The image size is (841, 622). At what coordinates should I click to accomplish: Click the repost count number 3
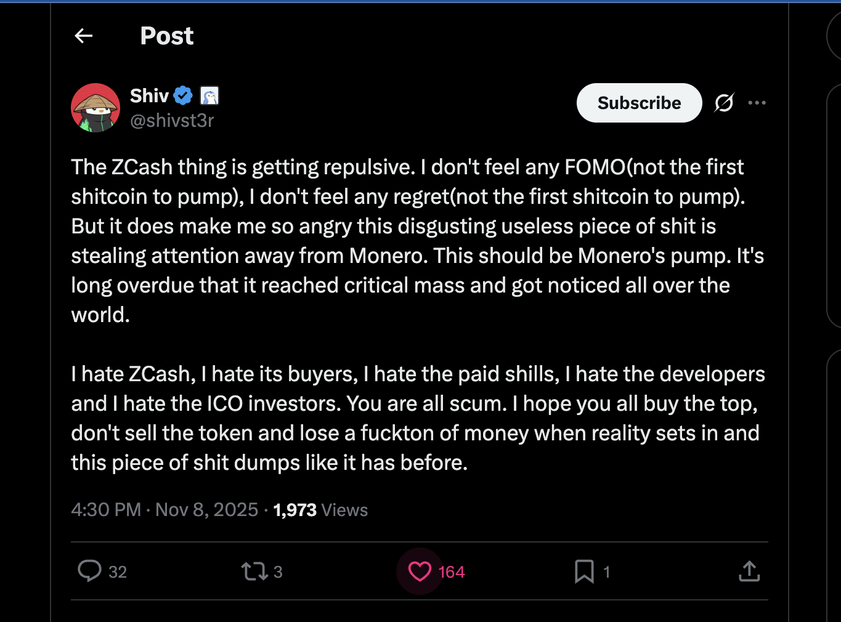click(x=278, y=572)
